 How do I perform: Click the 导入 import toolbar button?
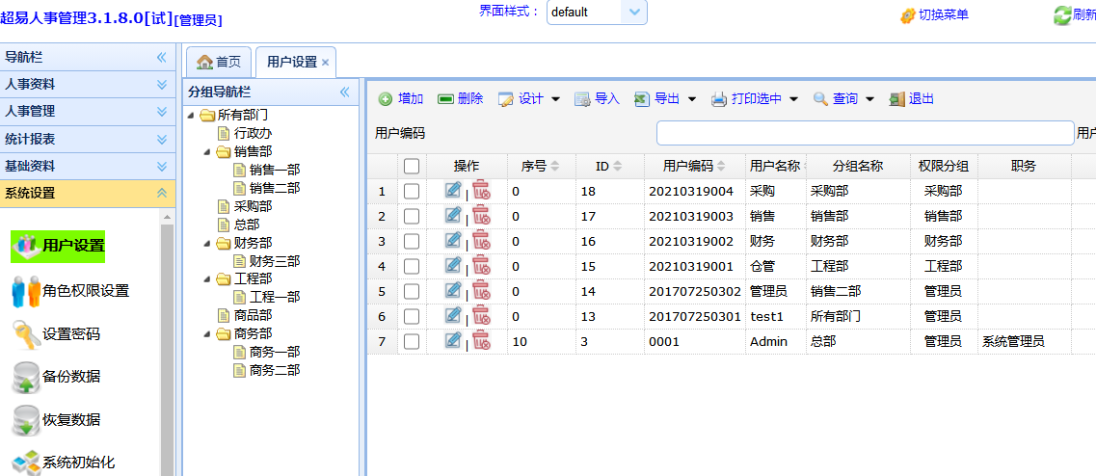[597, 99]
